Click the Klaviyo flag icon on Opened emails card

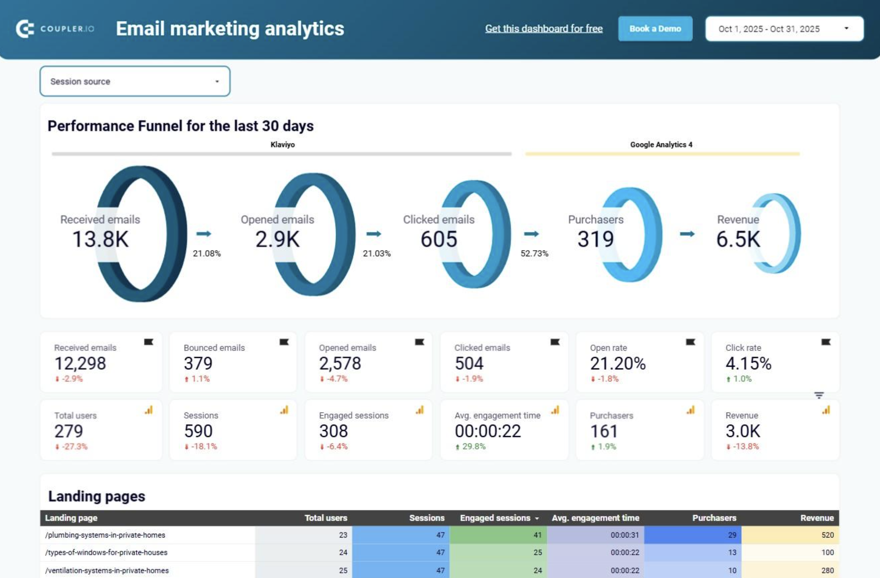tap(419, 342)
